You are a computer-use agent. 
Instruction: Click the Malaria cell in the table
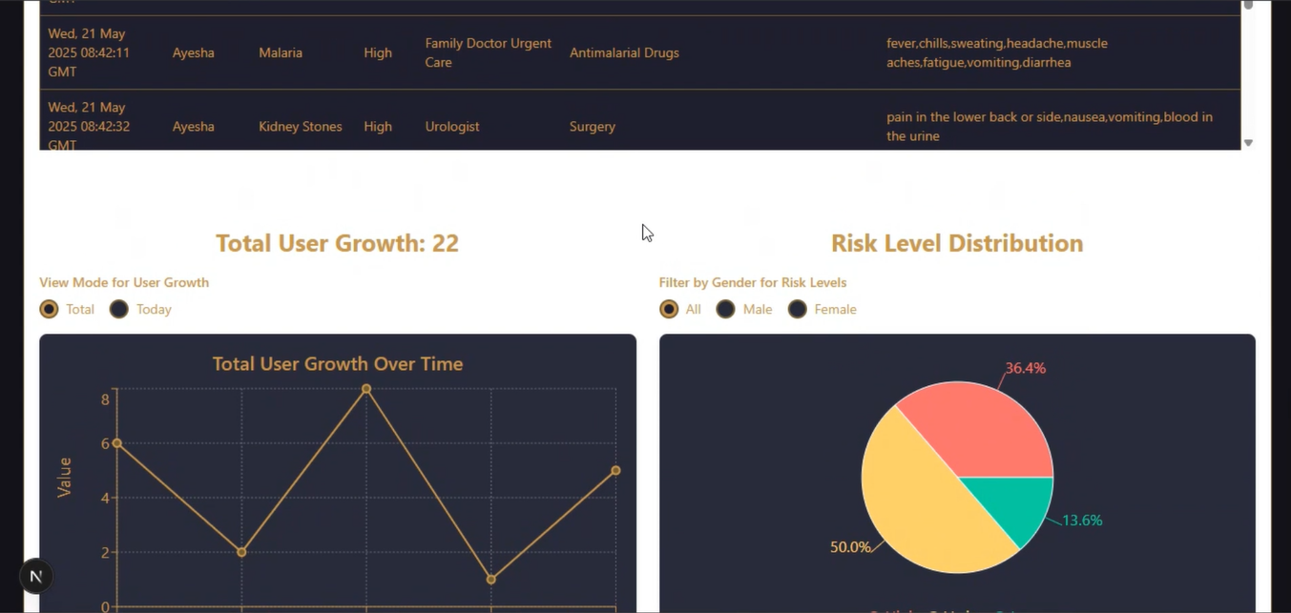(x=281, y=52)
